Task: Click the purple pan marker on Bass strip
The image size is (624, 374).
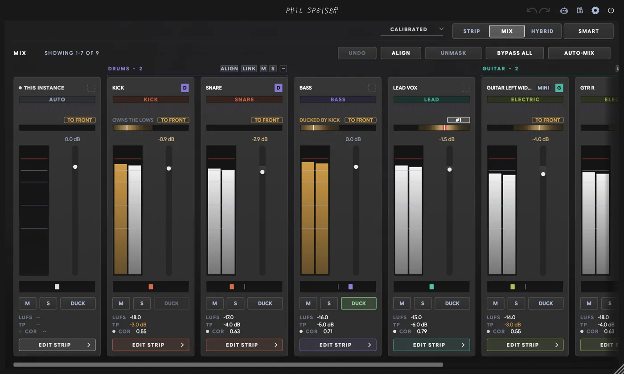Action: [x=351, y=287]
